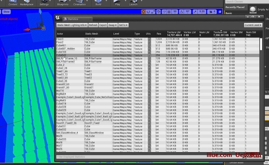Viewport: 269px width, 165px height.
Task: Open Static Mesh Lighting Info dropdown
Action: 72,25
